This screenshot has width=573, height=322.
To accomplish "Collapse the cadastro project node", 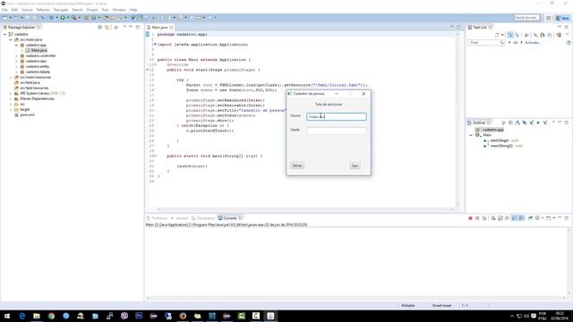I will [5, 34].
